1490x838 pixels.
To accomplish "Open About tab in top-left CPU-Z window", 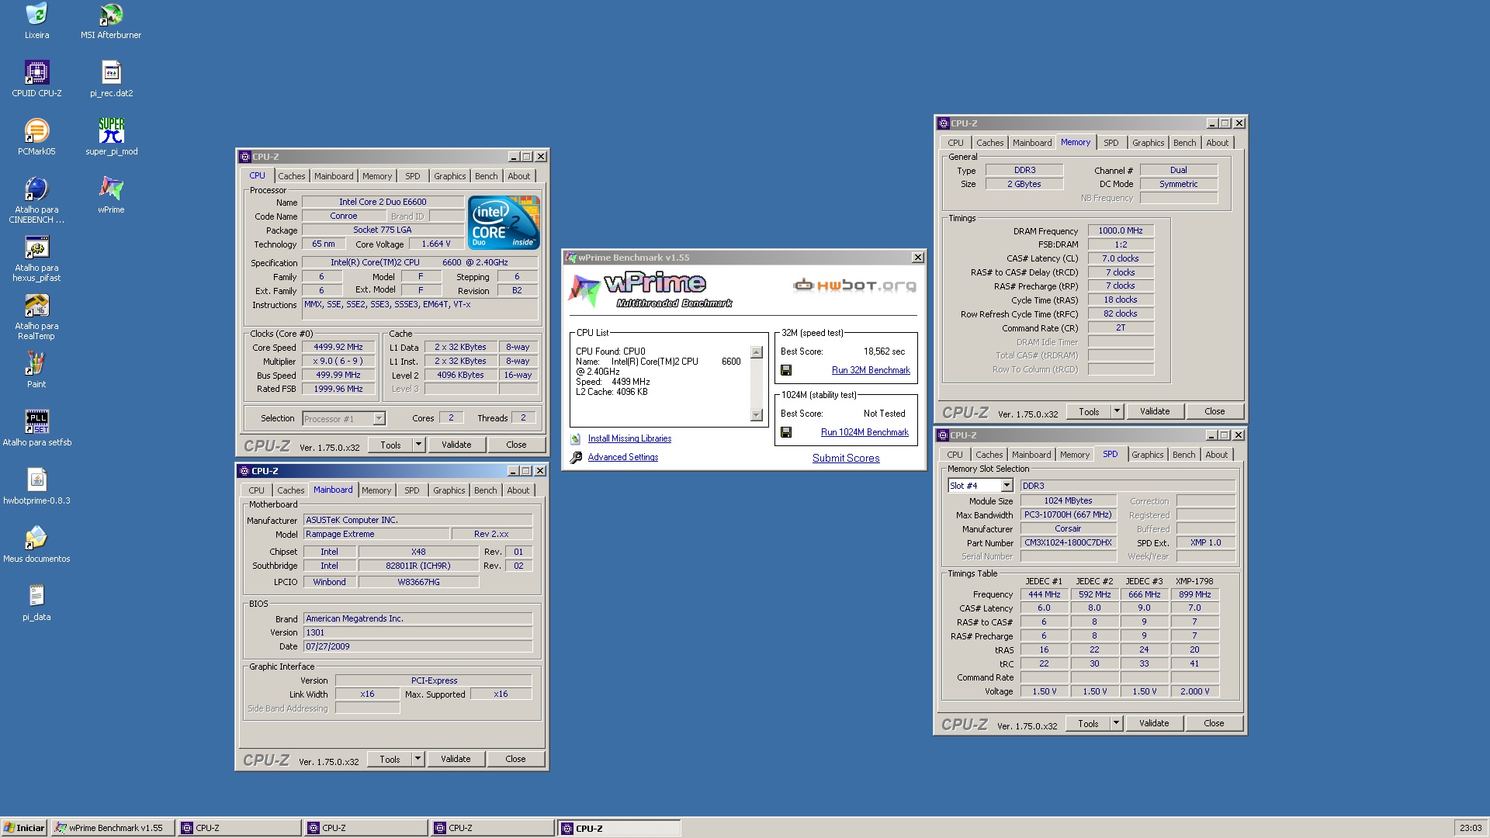I will click(x=519, y=176).
